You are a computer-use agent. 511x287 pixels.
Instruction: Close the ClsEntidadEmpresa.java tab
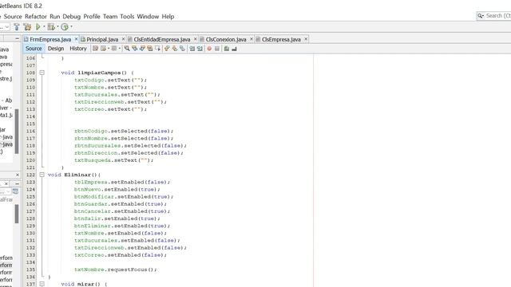click(195, 39)
